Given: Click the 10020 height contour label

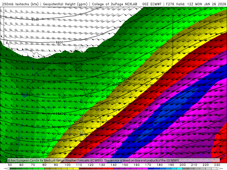Looking at the screenshot, I should point(35,157).
